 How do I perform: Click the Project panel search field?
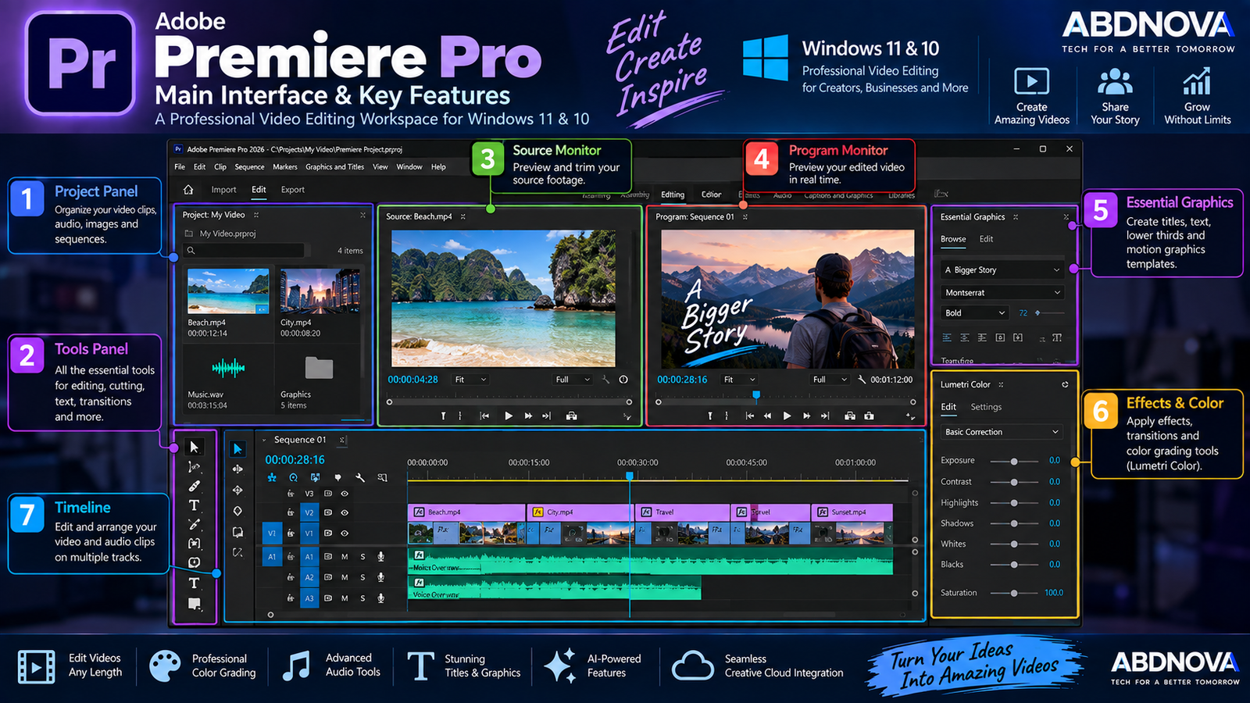(x=245, y=251)
